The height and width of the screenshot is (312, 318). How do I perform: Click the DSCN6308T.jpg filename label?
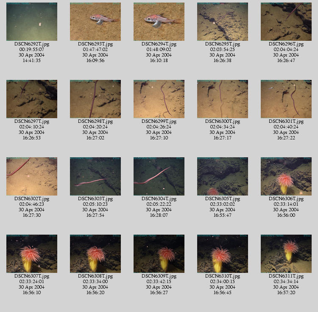point(95,276)
